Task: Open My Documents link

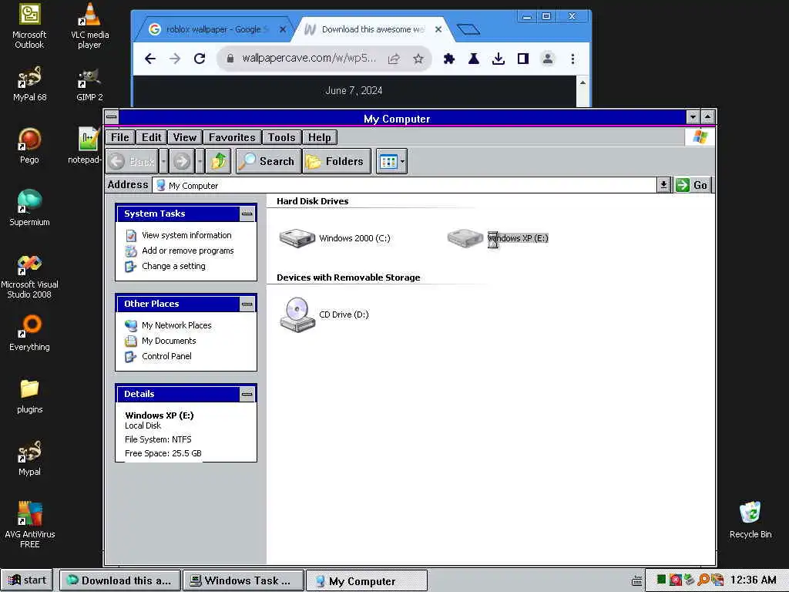Action: (169, 341)
